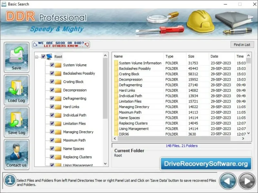258x193 pixels.
Task: Click the thumbs-up icon in feedback banner
Action: tap(35, 44)
